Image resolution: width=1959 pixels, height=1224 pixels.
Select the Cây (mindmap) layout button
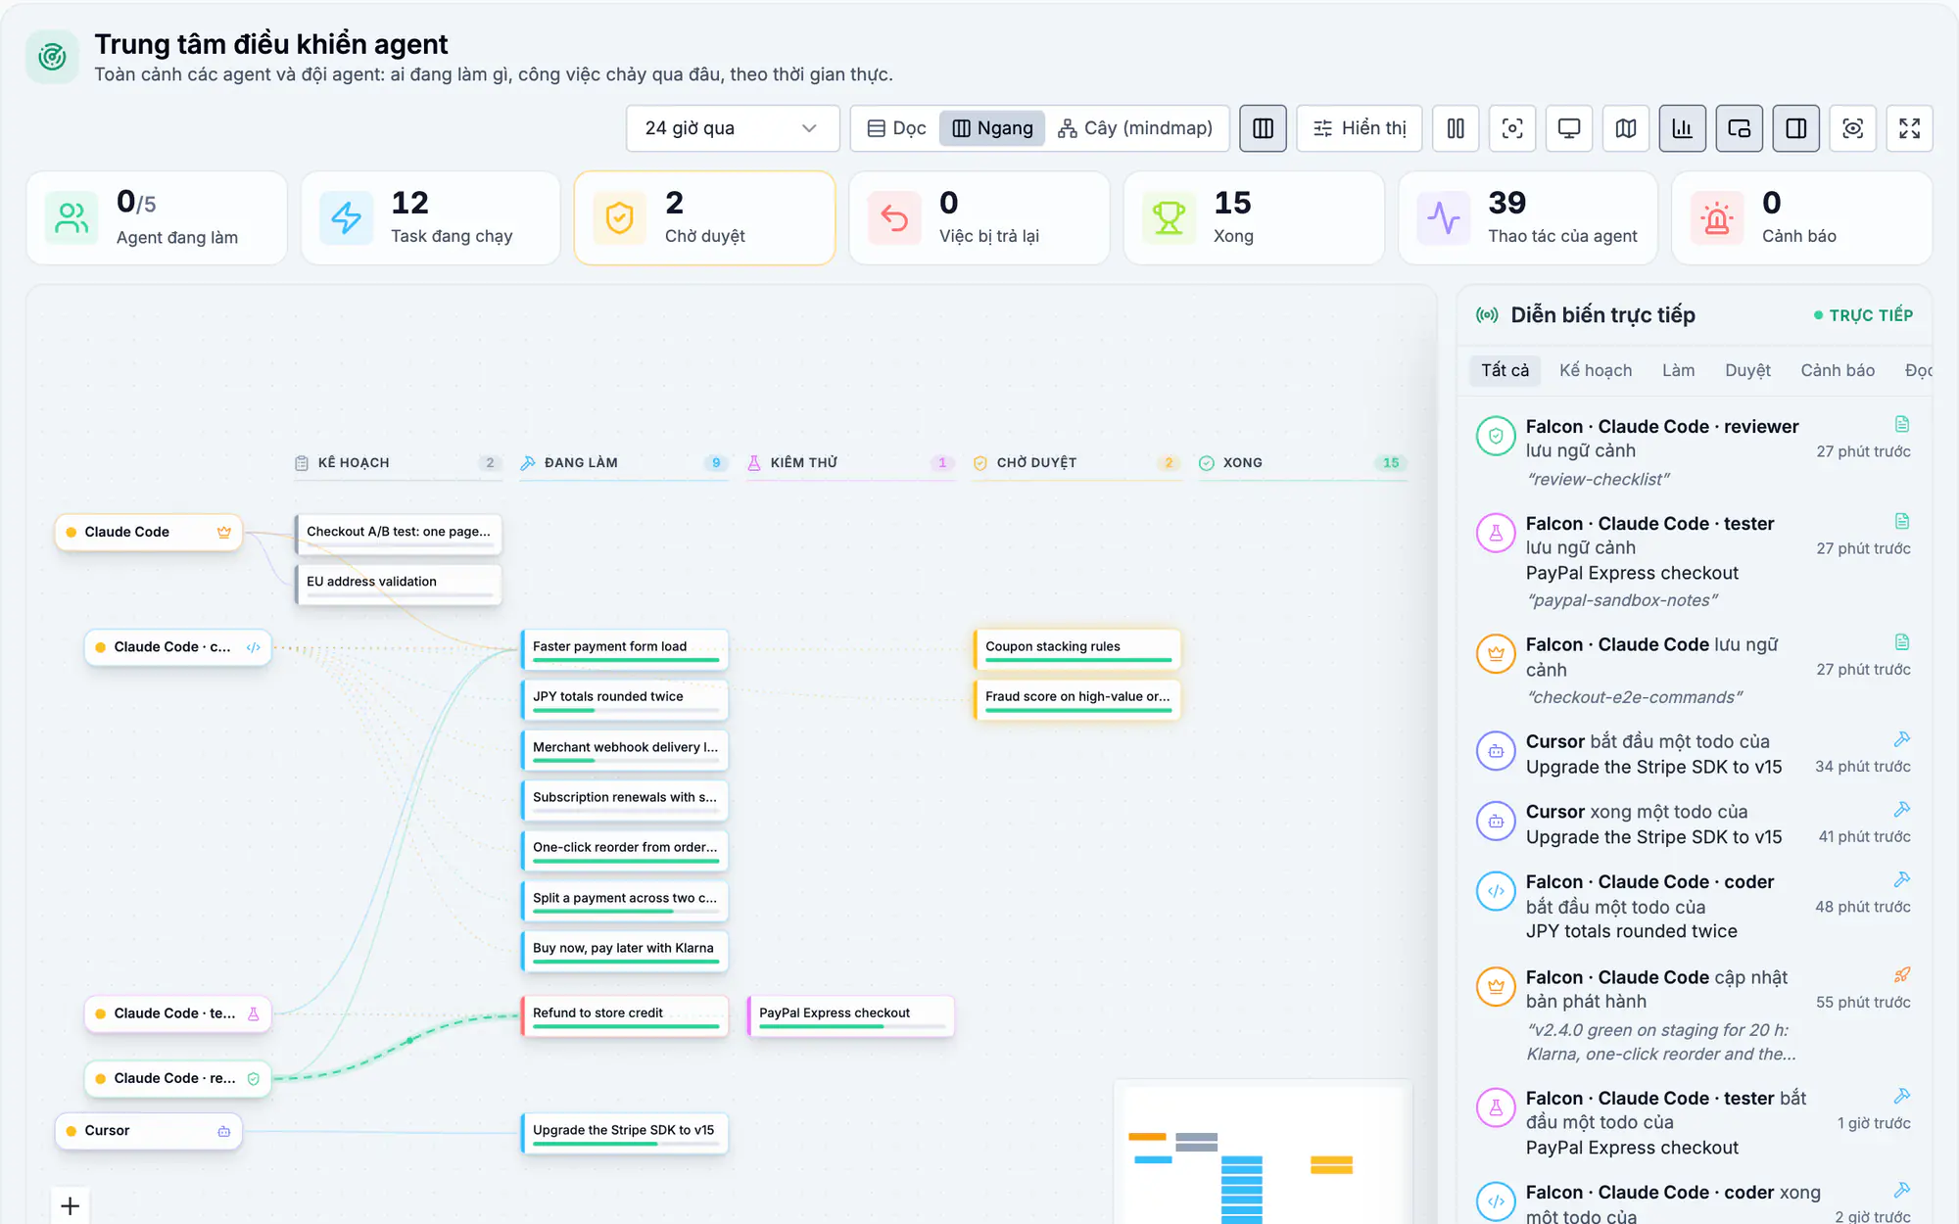coord(1135,128)
